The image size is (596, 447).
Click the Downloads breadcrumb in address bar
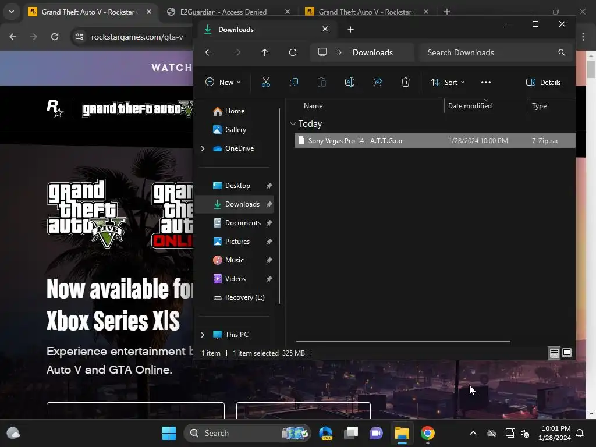(x=372, y=52)
